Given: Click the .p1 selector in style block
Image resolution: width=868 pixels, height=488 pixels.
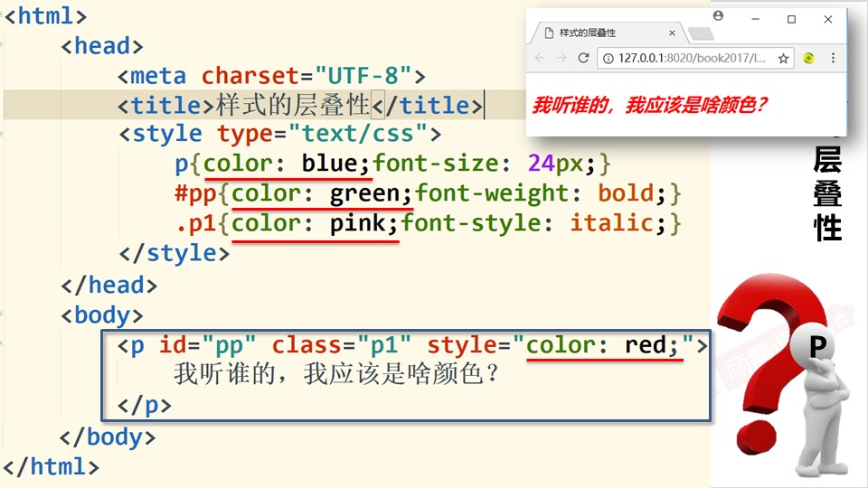Looking at the screenshot, I should (x=195, y=223).
